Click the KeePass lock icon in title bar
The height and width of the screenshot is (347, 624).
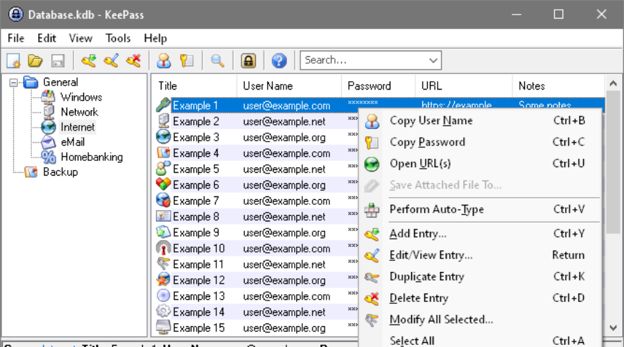click(x=16, y=15)
